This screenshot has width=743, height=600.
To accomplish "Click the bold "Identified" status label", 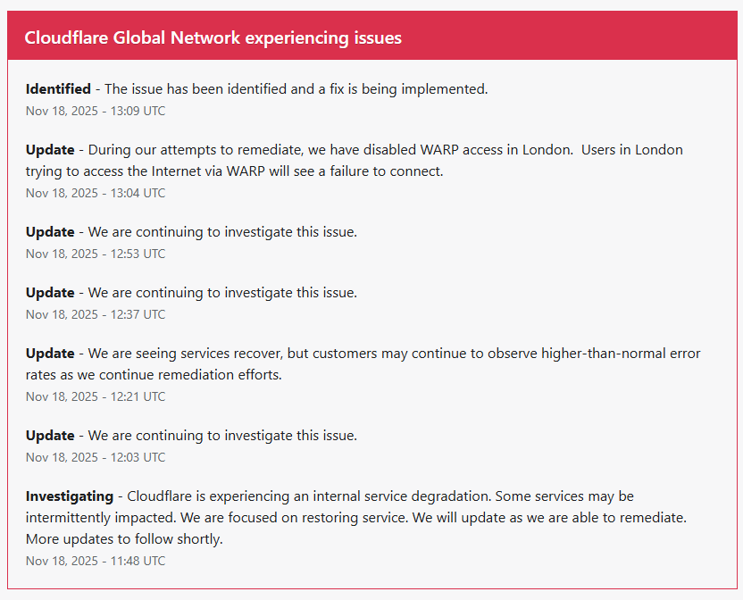I will tap(58, 89).
